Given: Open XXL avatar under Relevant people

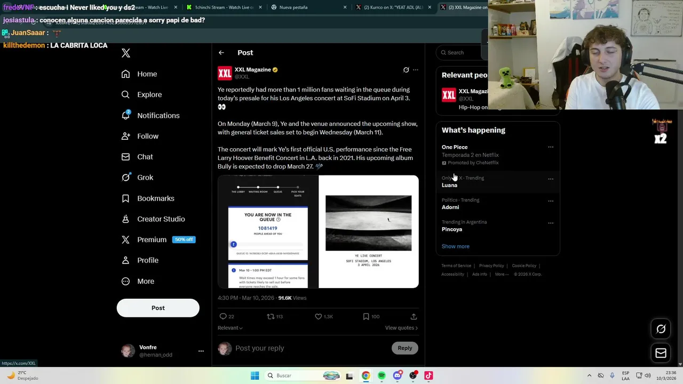Looking at the screenshot, I should pos(449,95).
